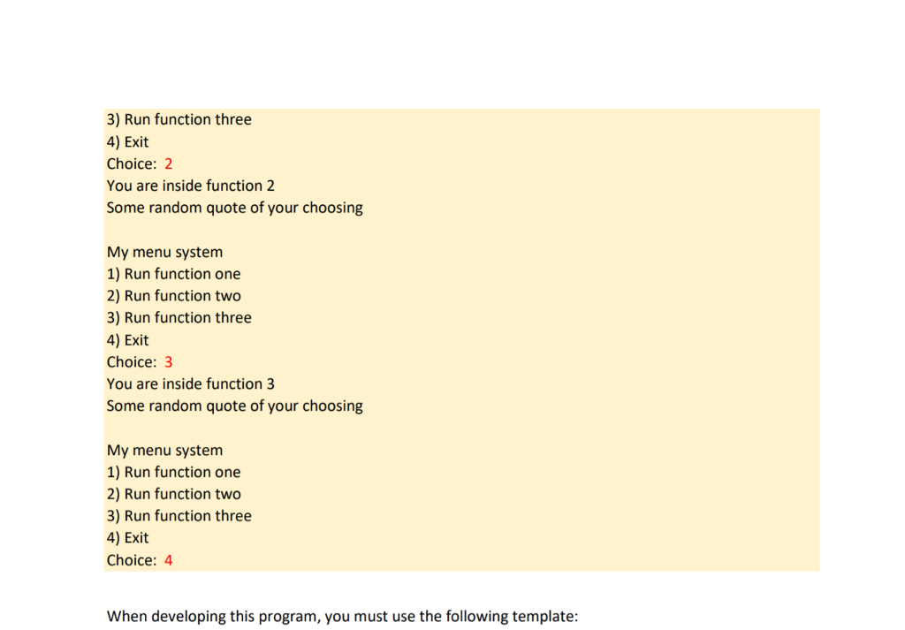Select the "4) Exit" line directly above "Choice: 3"
The image size is (905, 630).
[x=127, y=340]
